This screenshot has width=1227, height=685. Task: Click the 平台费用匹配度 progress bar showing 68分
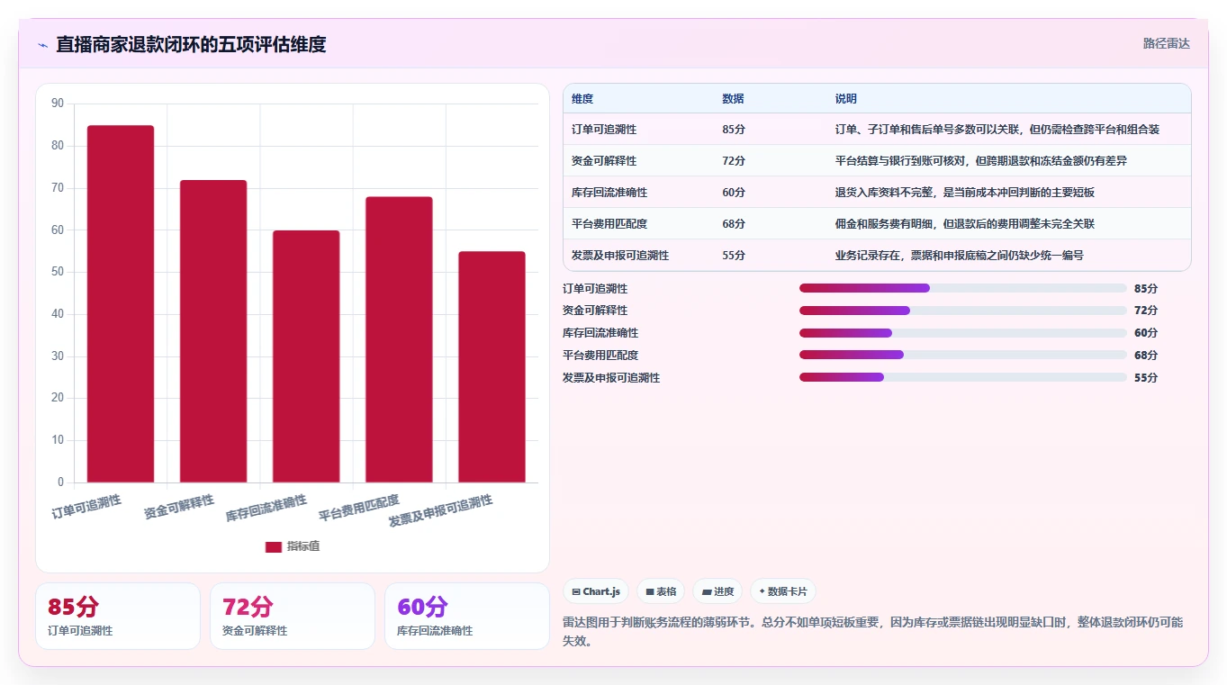(x=962, y=356)
